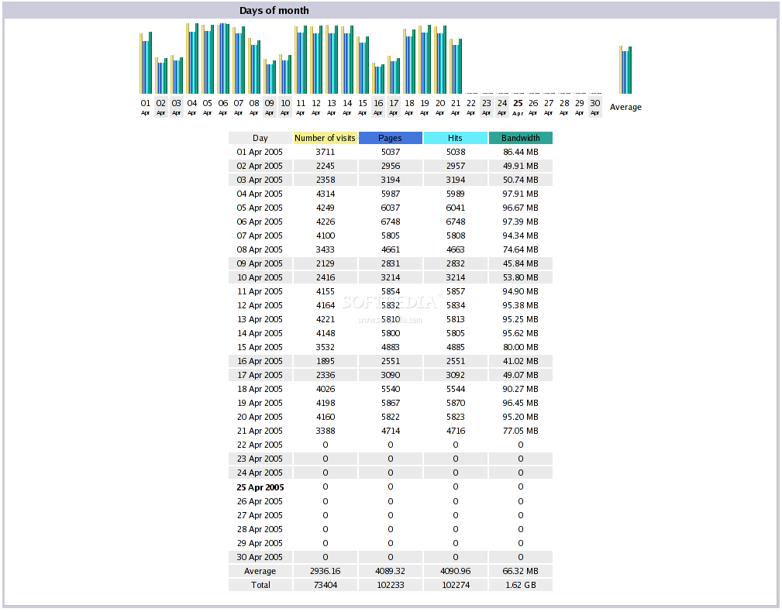This screenshot has width=782, height=612.
Task: Click the Average row in the table
Action: (x=260, y=571)
